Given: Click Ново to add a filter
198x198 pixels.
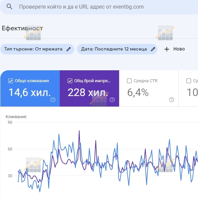Looking at the screenshot, I should click(179, 49).
